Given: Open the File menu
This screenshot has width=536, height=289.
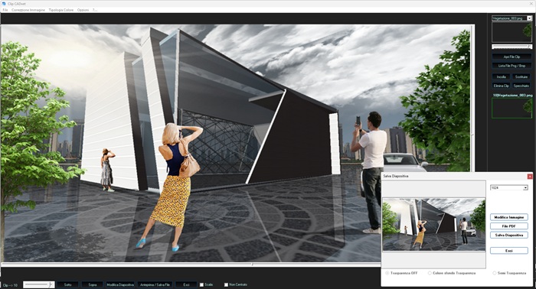Looking at the screenshot, I should click(5, 10).
